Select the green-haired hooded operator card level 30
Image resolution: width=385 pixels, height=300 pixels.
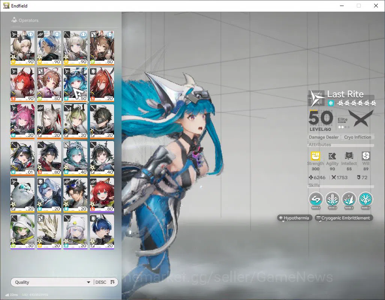tap(23, 232)
